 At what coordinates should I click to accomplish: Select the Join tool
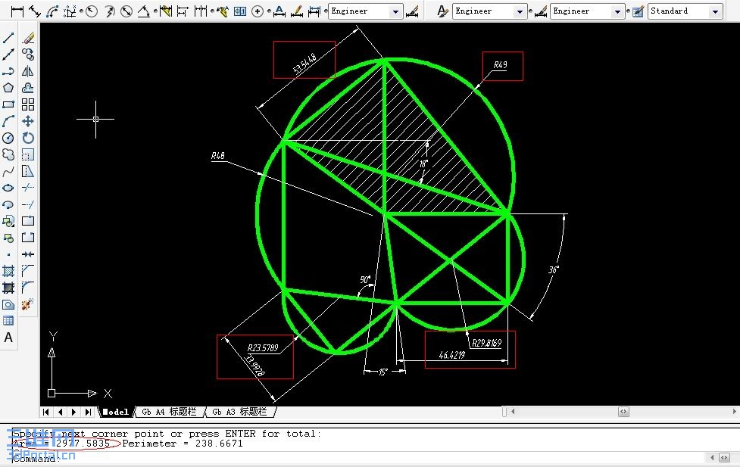click(28, 254)
